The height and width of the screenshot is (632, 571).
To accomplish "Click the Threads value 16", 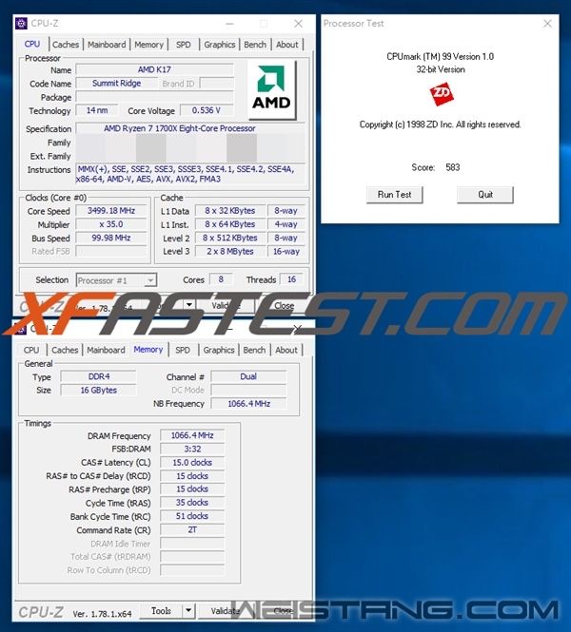I will tap(291, 278).
